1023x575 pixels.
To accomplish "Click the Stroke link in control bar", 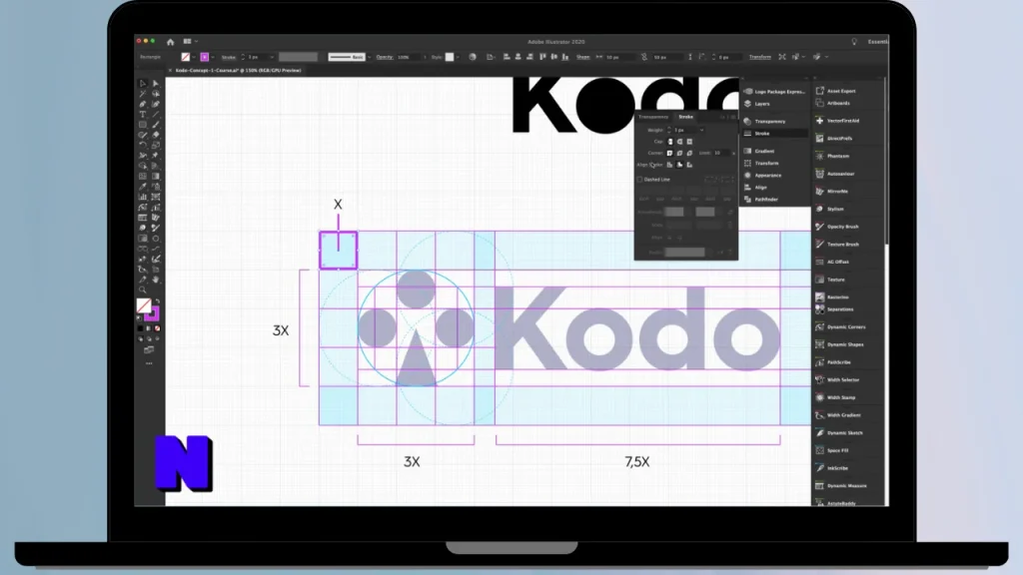I will point(229,57).
